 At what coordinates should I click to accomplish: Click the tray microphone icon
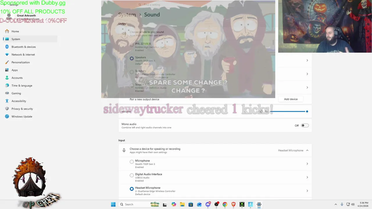coord(342,204)
